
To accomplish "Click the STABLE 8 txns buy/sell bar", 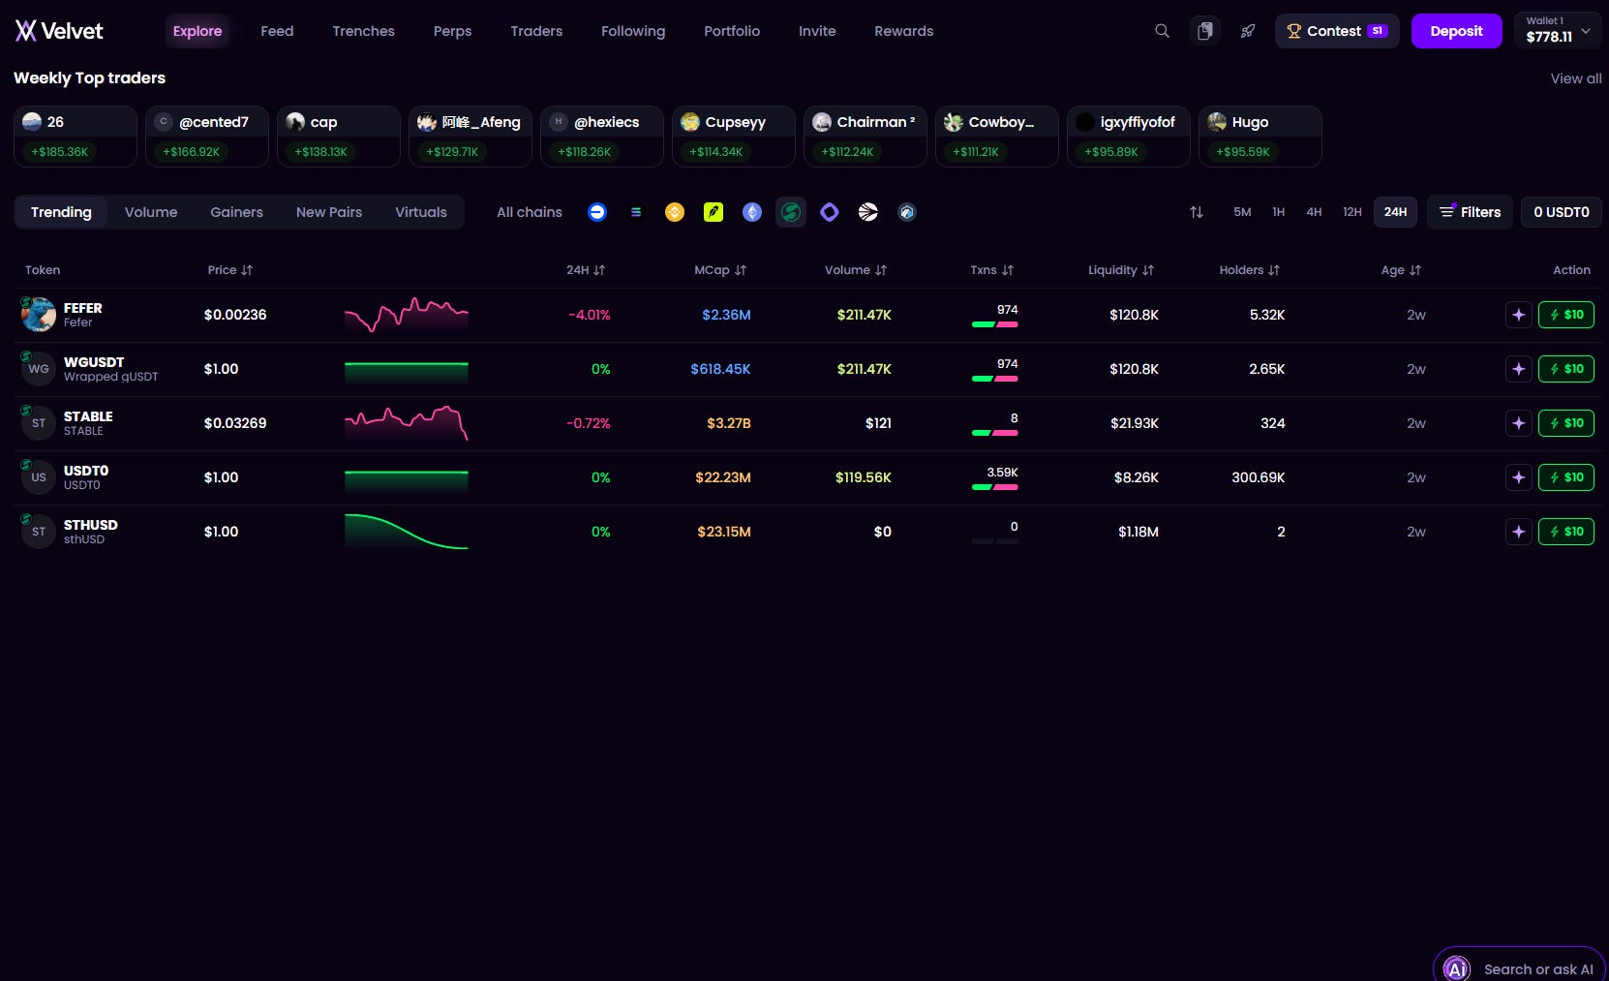I will click(x=994, y=433).
